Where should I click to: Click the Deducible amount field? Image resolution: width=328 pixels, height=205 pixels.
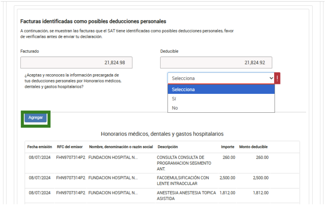[x=216, y=63]
